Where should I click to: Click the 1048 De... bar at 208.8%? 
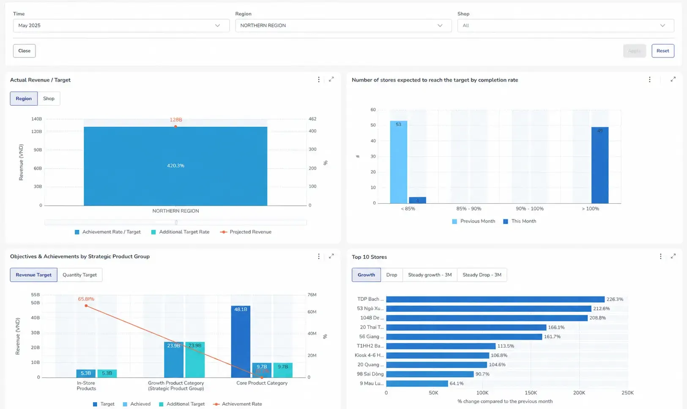coord(487,318)
